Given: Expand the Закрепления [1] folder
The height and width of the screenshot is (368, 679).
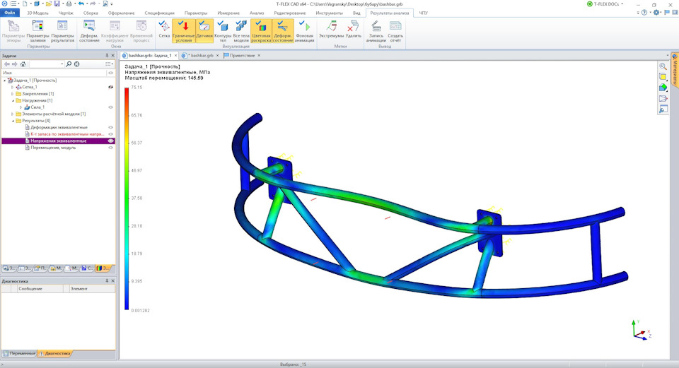Looking at the screenshot, I should pos(12,94).
